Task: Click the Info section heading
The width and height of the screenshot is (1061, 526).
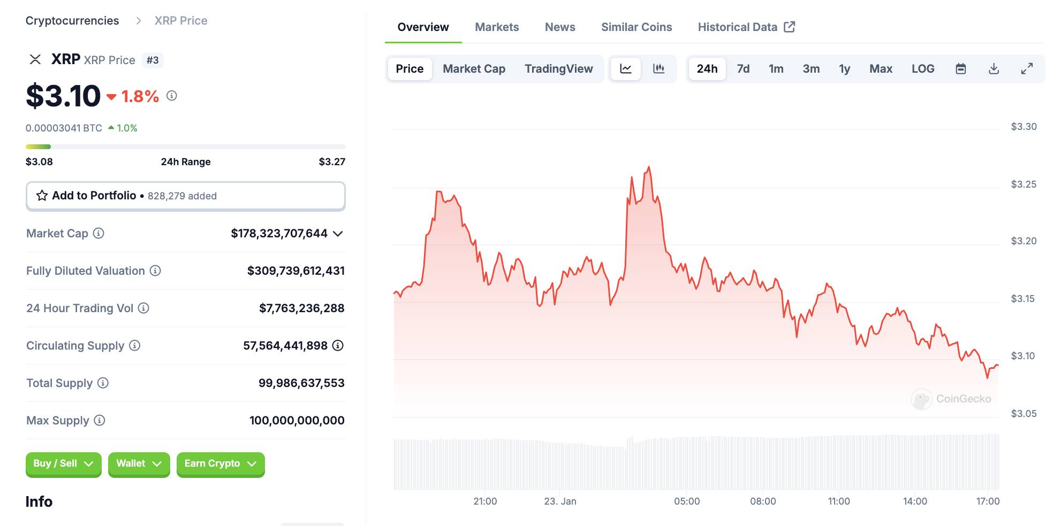Action: tap(39, 501)
